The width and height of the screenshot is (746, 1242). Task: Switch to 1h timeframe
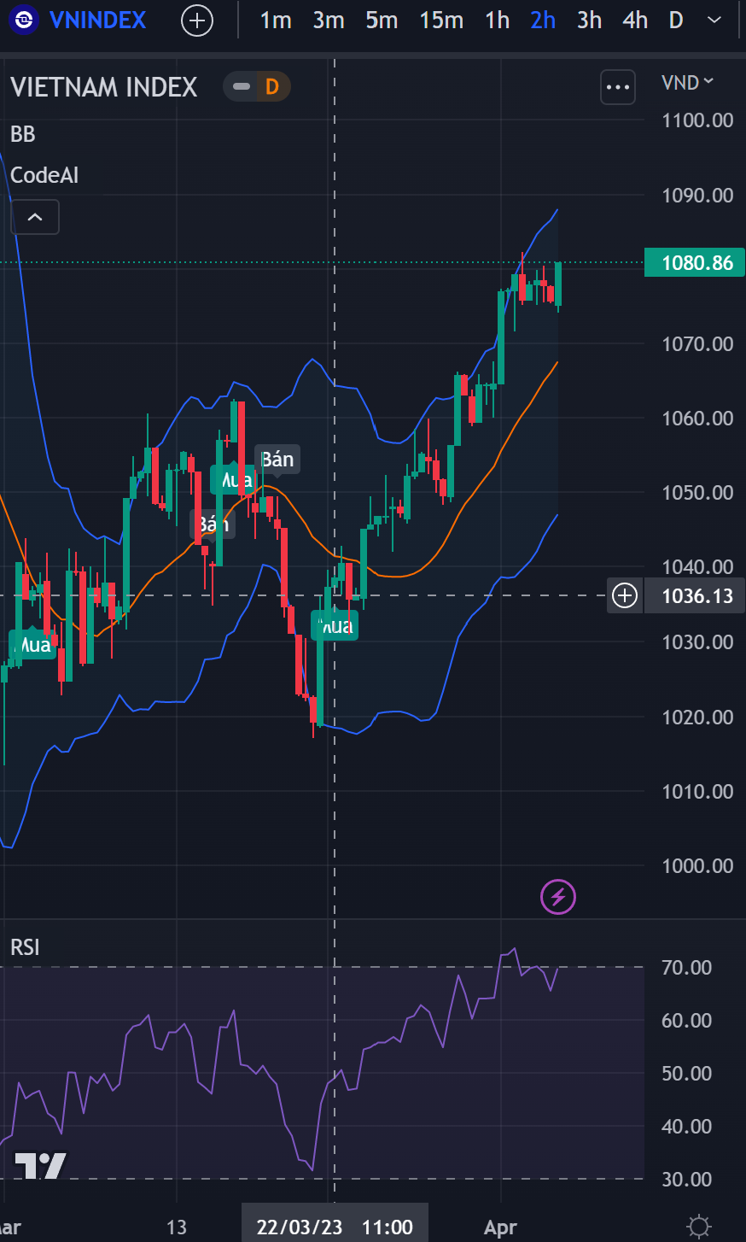497,20
